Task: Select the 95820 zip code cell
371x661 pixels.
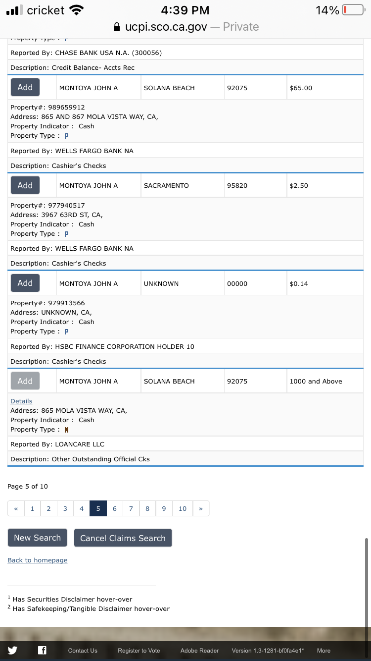Action: [255, 185]
